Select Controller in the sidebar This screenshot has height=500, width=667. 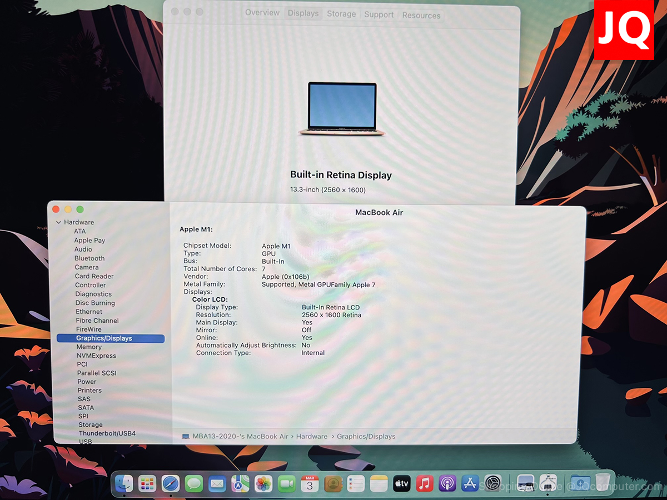91,285
